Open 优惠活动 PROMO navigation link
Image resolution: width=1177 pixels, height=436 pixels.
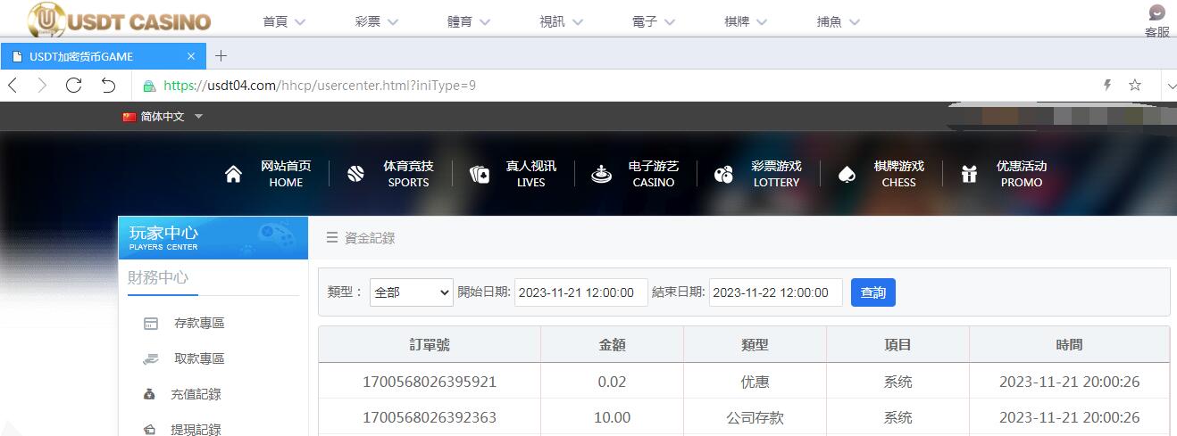[x=1022, y=174]
